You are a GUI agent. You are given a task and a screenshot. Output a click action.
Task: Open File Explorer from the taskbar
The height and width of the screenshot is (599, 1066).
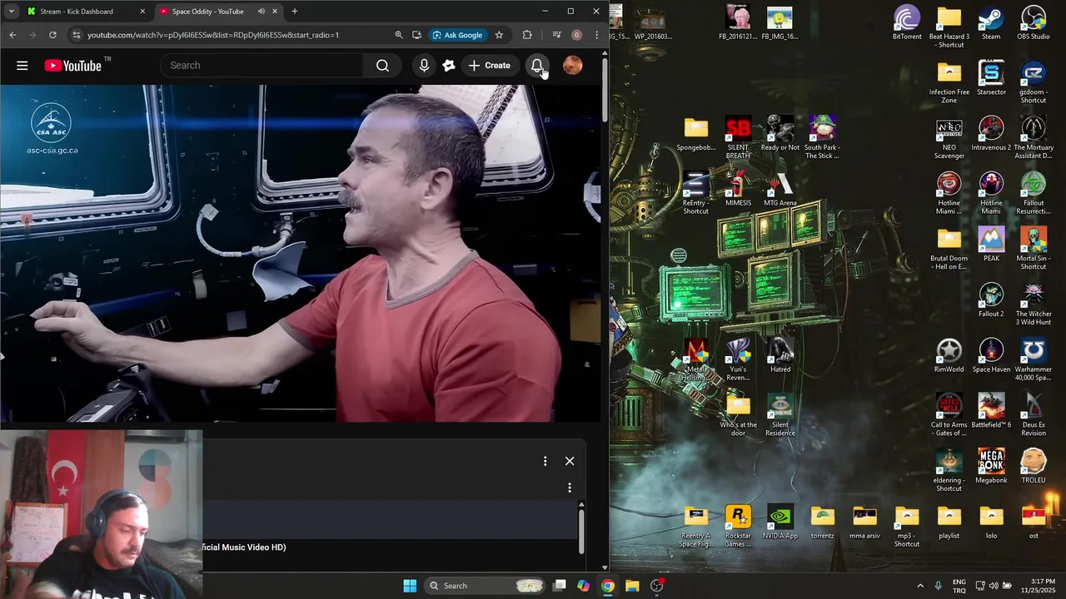(x=632, y=586)
